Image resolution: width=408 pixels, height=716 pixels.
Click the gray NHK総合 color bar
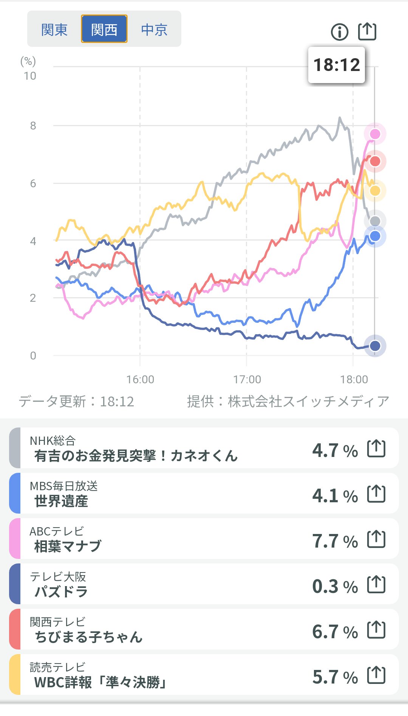tap(15, 448)
